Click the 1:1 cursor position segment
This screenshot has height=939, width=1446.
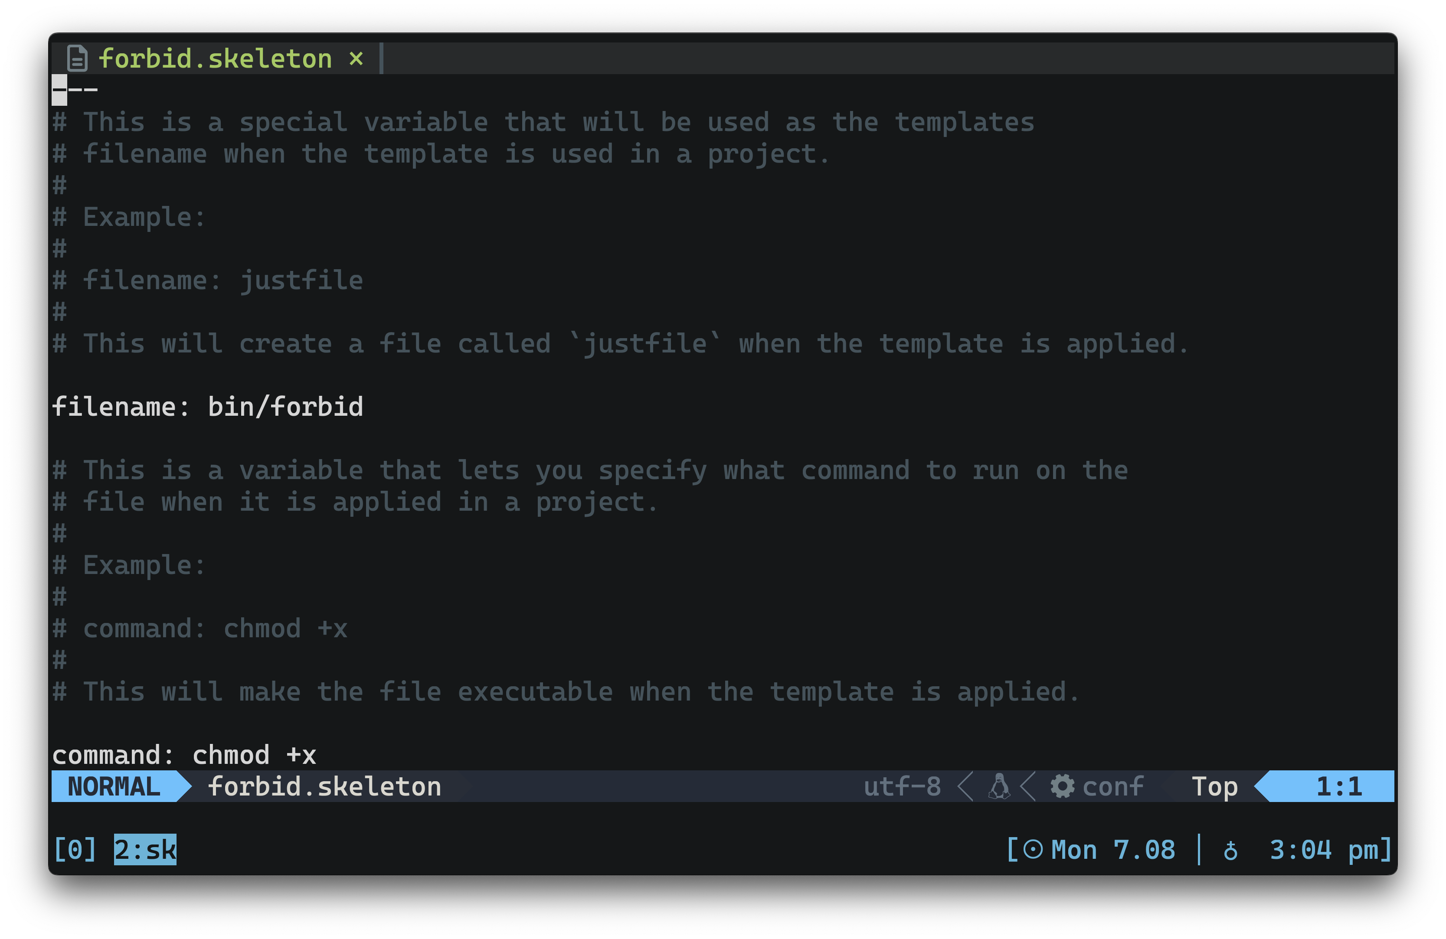tap(1338, 786)
